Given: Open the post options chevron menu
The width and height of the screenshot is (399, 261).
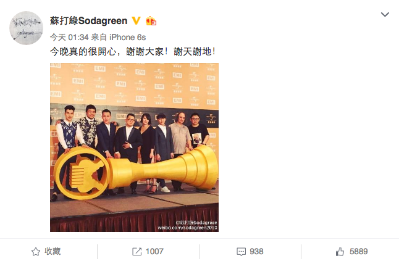Looking at the screenshot, I should 385,14.
